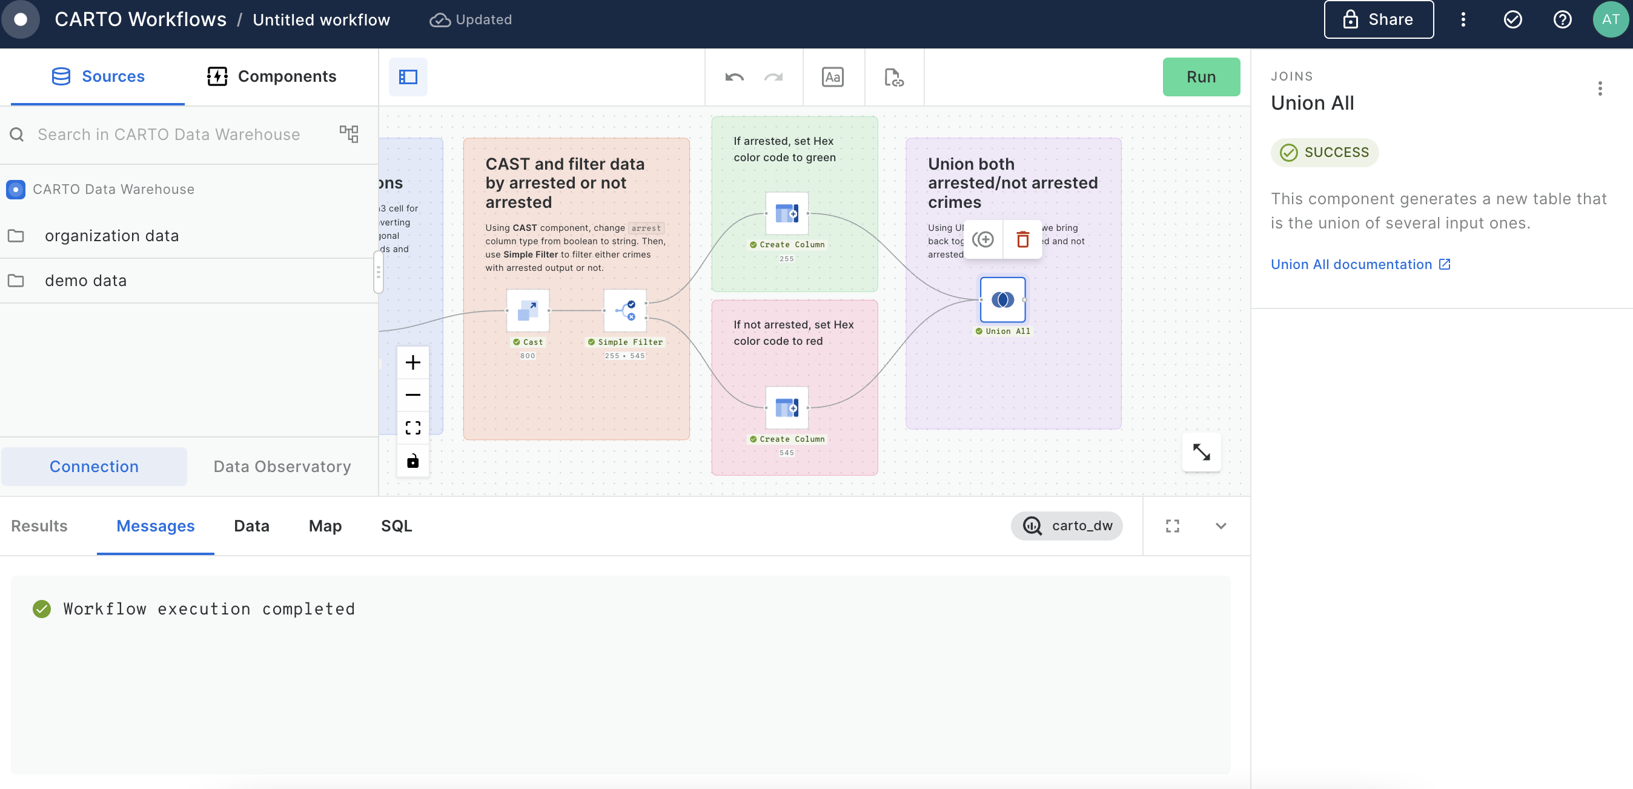The image size is (1633, 789).
Task: Select the Union All node
Action: (1002, 299)
